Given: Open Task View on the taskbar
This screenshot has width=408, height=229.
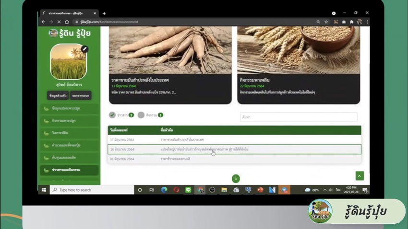Looking at the screenshot, I should (152, 190).
